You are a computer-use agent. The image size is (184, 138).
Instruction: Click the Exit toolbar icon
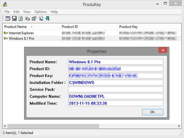(x=47, y=18)
